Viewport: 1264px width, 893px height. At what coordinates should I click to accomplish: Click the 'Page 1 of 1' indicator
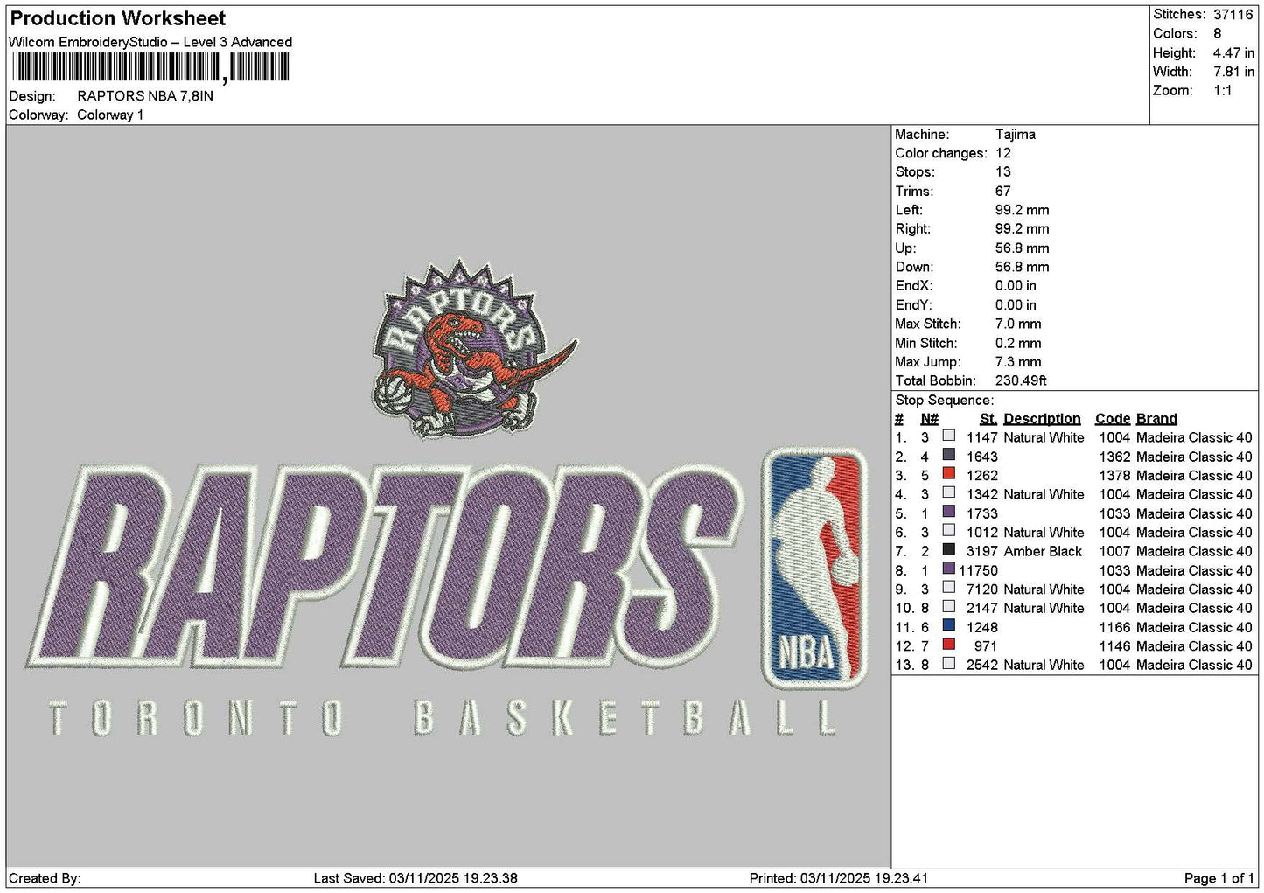click(1219, 879)
